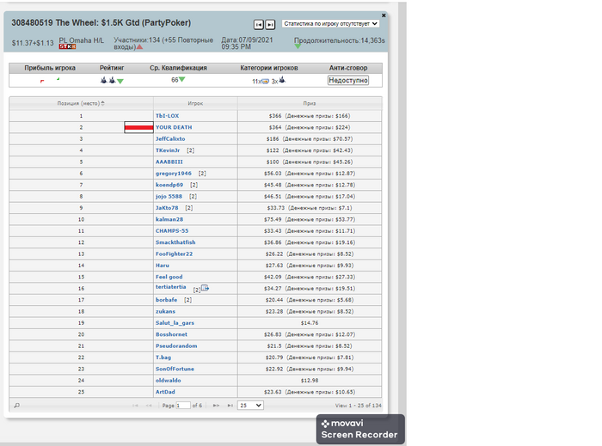Open player YOUR DEATH profile
Image resolution: width=602 pixels, height=446 pixels.
coord(174,127)
